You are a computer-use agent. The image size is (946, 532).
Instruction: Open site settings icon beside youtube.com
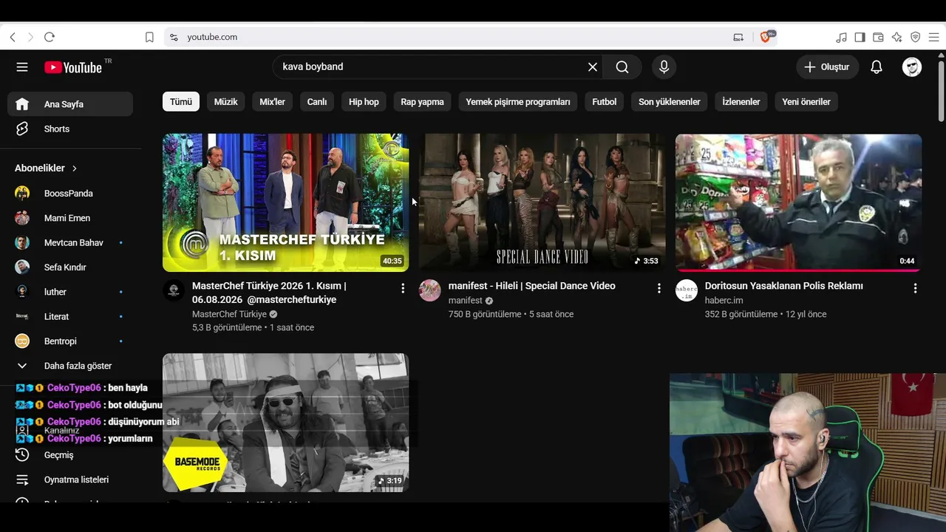point(174,37)
